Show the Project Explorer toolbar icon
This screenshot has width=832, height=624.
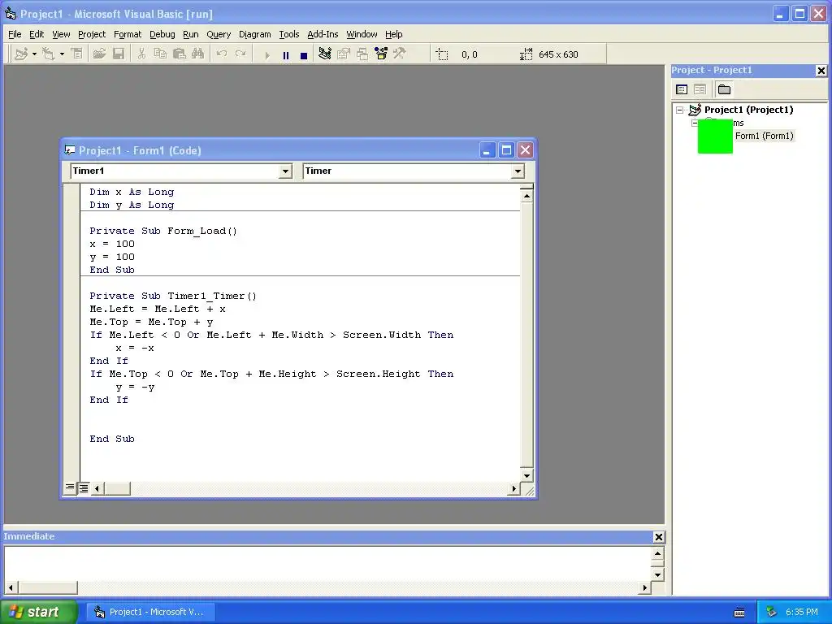click(x=325, y=54)
